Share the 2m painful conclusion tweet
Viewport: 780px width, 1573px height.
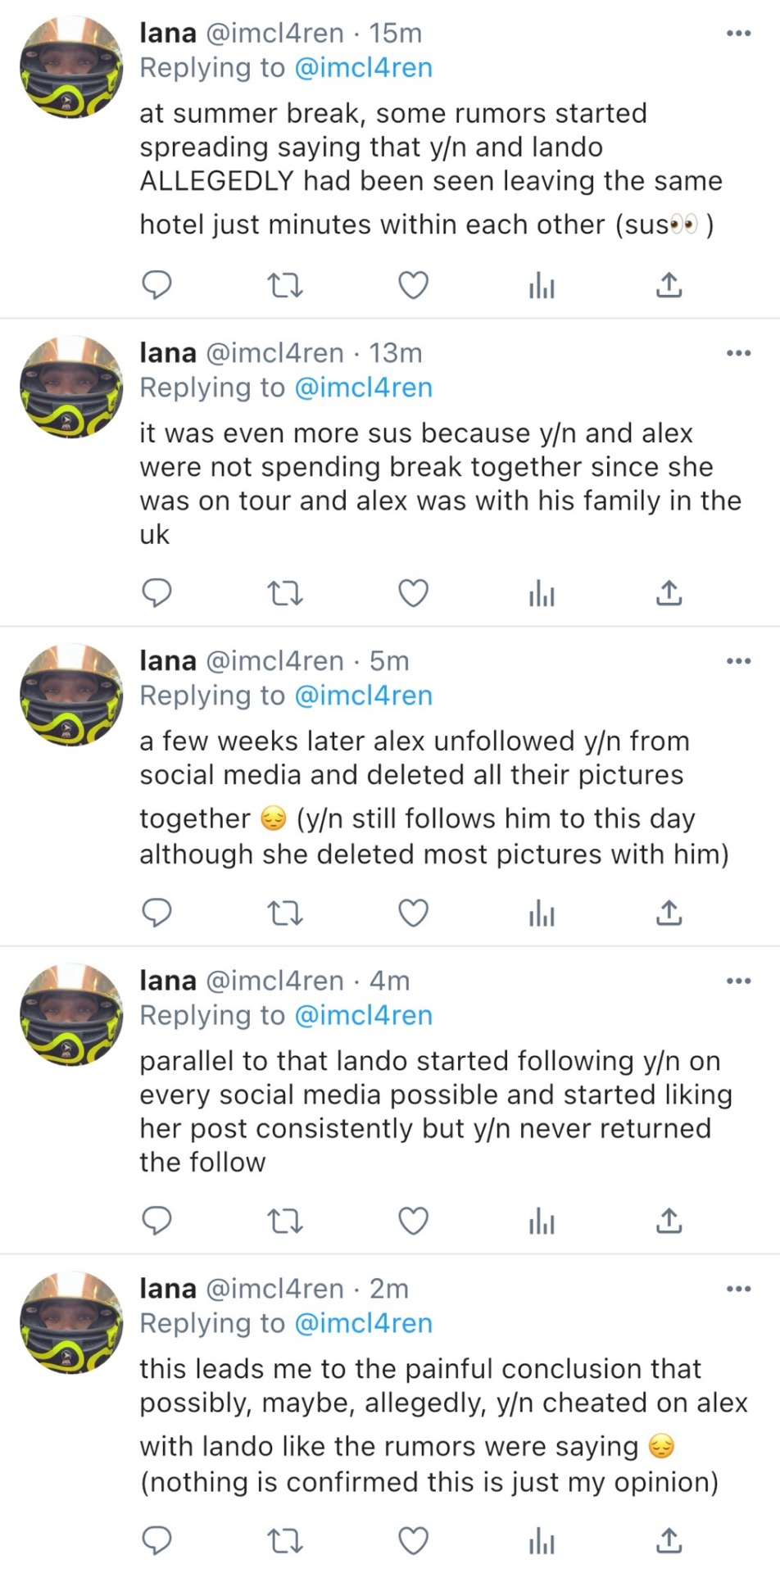669,1541
